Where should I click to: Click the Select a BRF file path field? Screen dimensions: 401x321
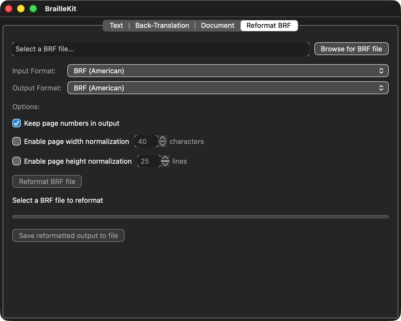[x=161, y=49]
